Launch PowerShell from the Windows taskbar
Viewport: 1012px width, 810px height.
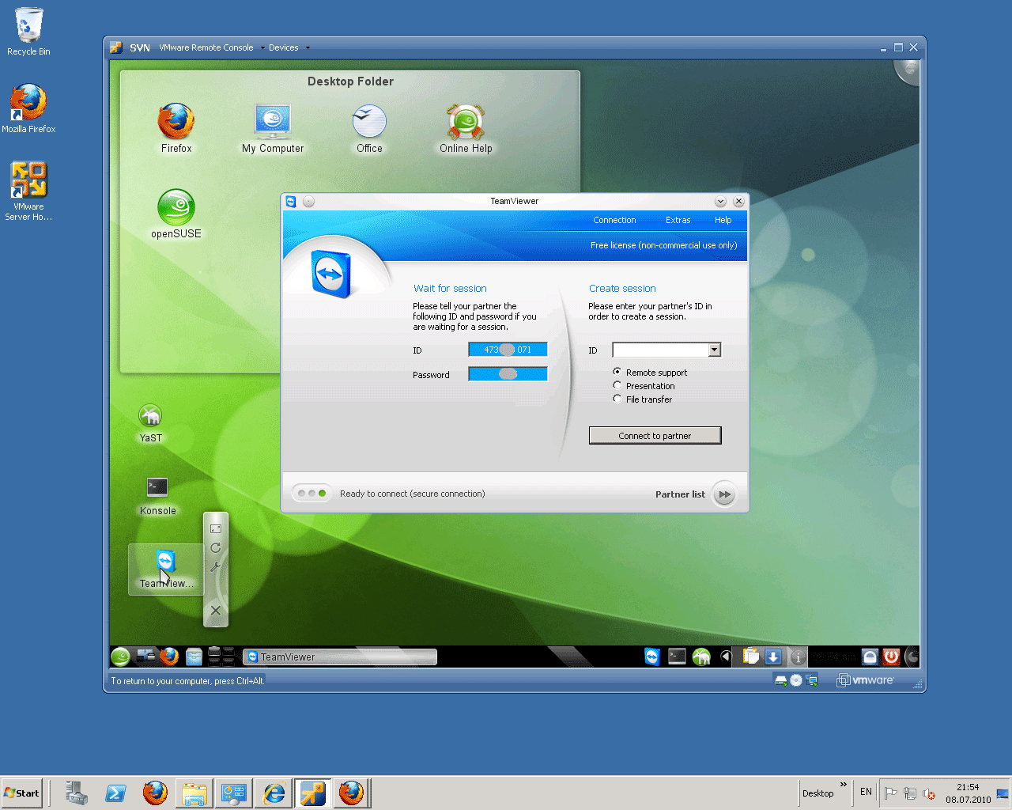(115, 793)
